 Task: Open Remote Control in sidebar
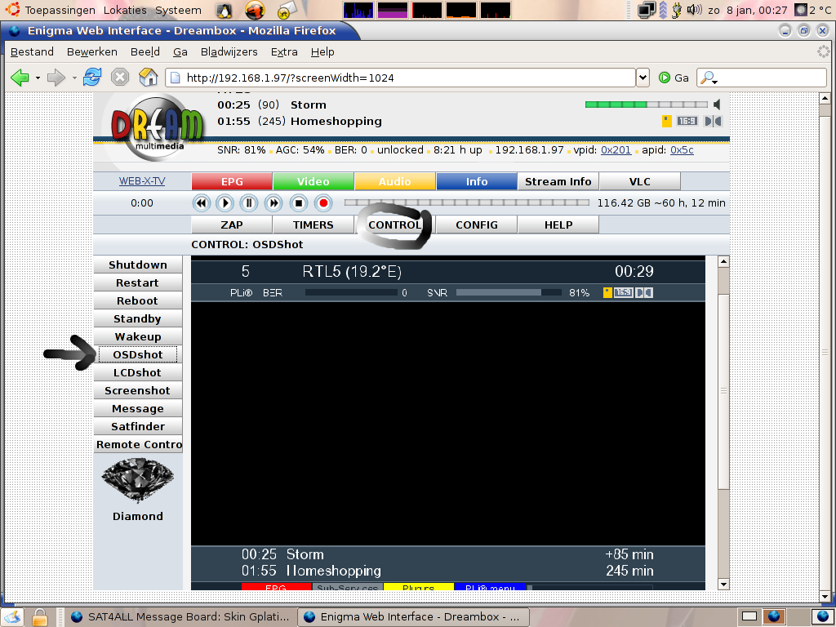(138, 445)
